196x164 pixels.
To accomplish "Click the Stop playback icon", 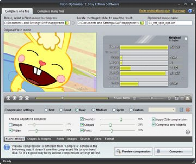I will tap(15, 98).
